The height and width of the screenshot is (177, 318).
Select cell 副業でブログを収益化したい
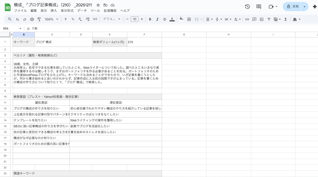pos(116,126)
